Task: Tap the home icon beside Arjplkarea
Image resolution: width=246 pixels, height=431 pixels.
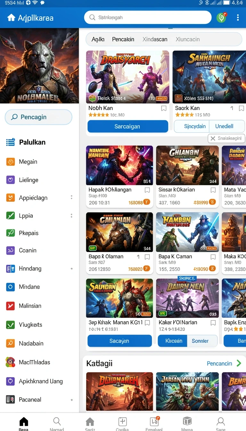Action: [11, 18]
